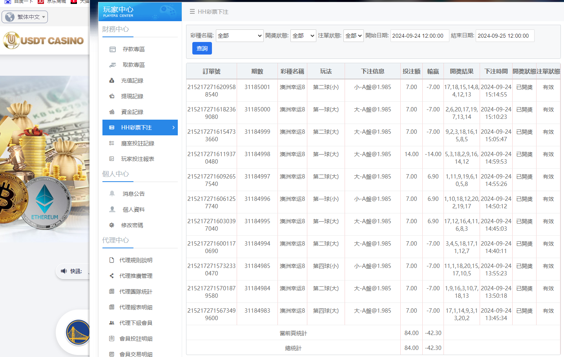Click the 修改密碼 gear icon
The width and height of the screenshot is (564, 357).
click(112, 225)
